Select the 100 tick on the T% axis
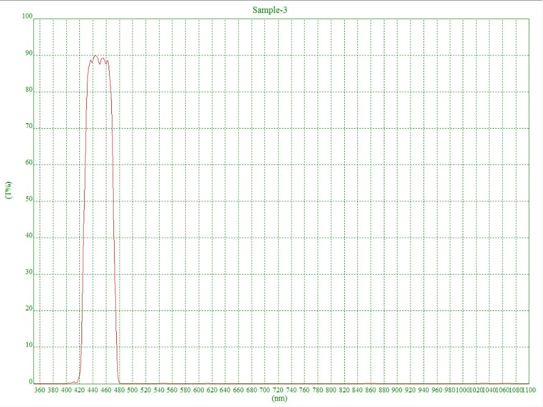543x407 pixels. tap(27, 16)
